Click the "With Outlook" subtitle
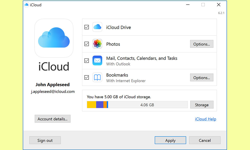 [x=118, y=64]
